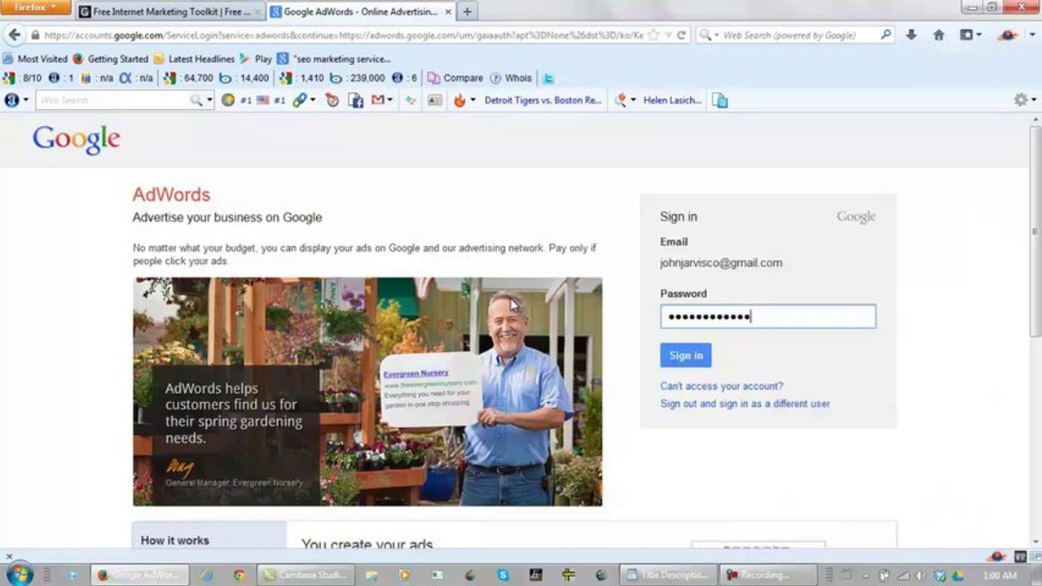Click "Sign out and sign in as a different user"
Viewport: 1042px width, 586px height.
click(745, 404)
